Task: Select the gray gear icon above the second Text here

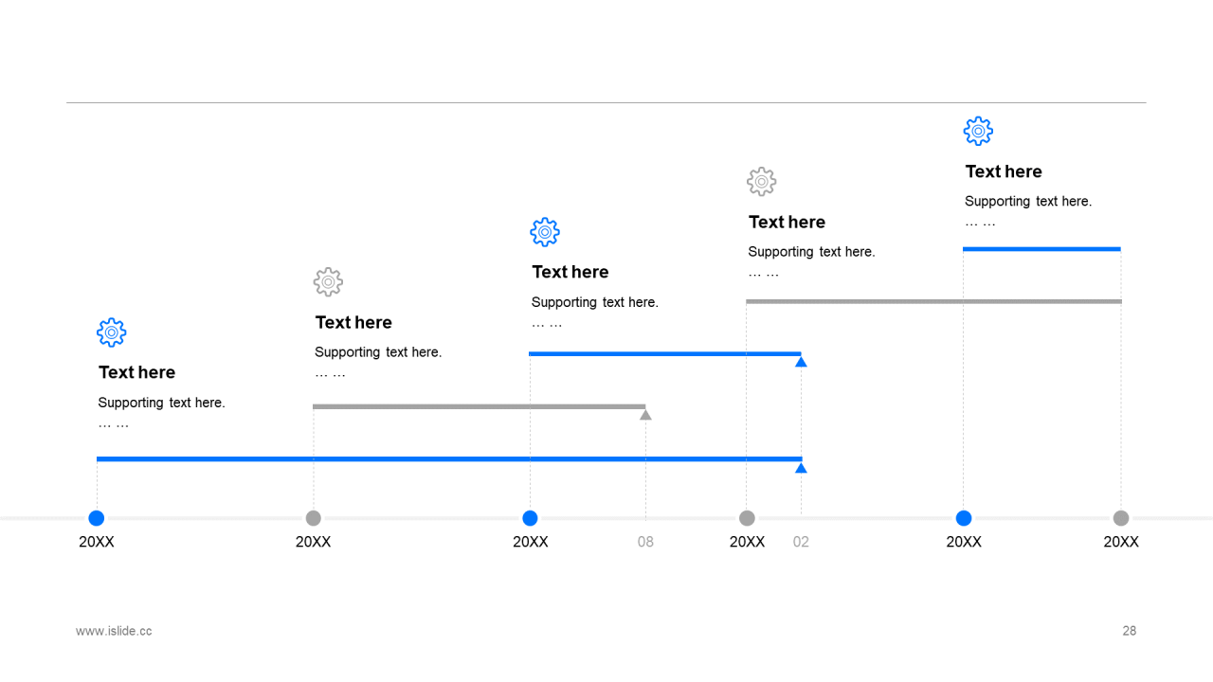Action: [328, 282]
